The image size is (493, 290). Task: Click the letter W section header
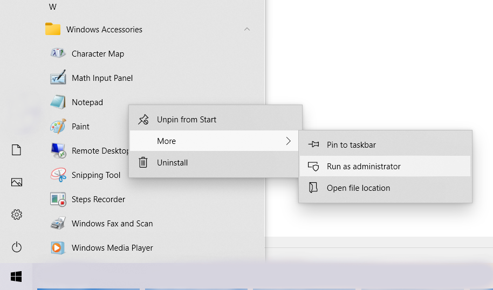point(52,6)
